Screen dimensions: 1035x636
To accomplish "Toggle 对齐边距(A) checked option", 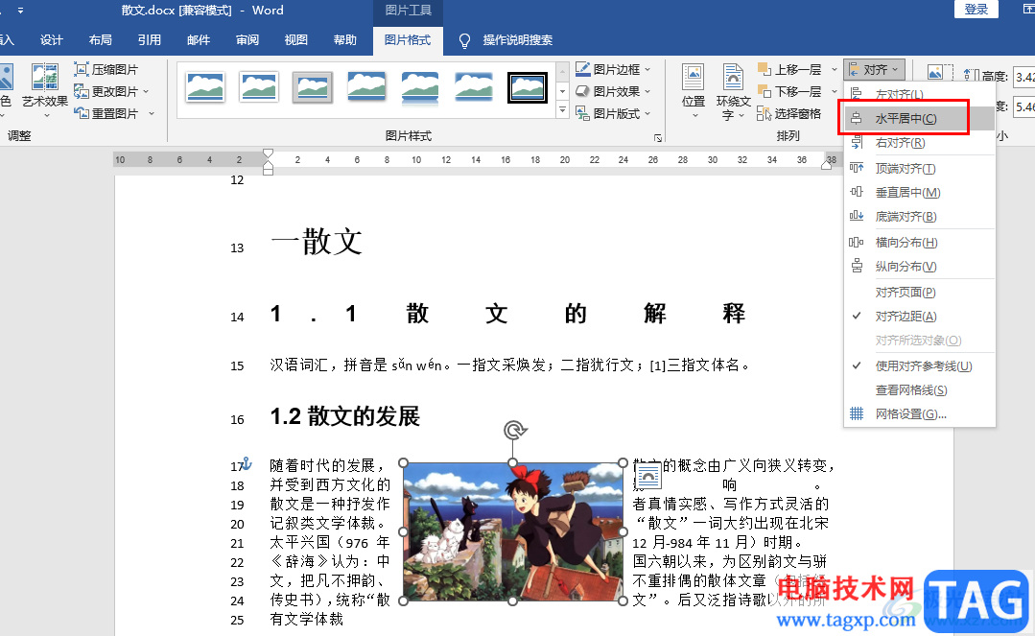I will (x=919, y=317).
